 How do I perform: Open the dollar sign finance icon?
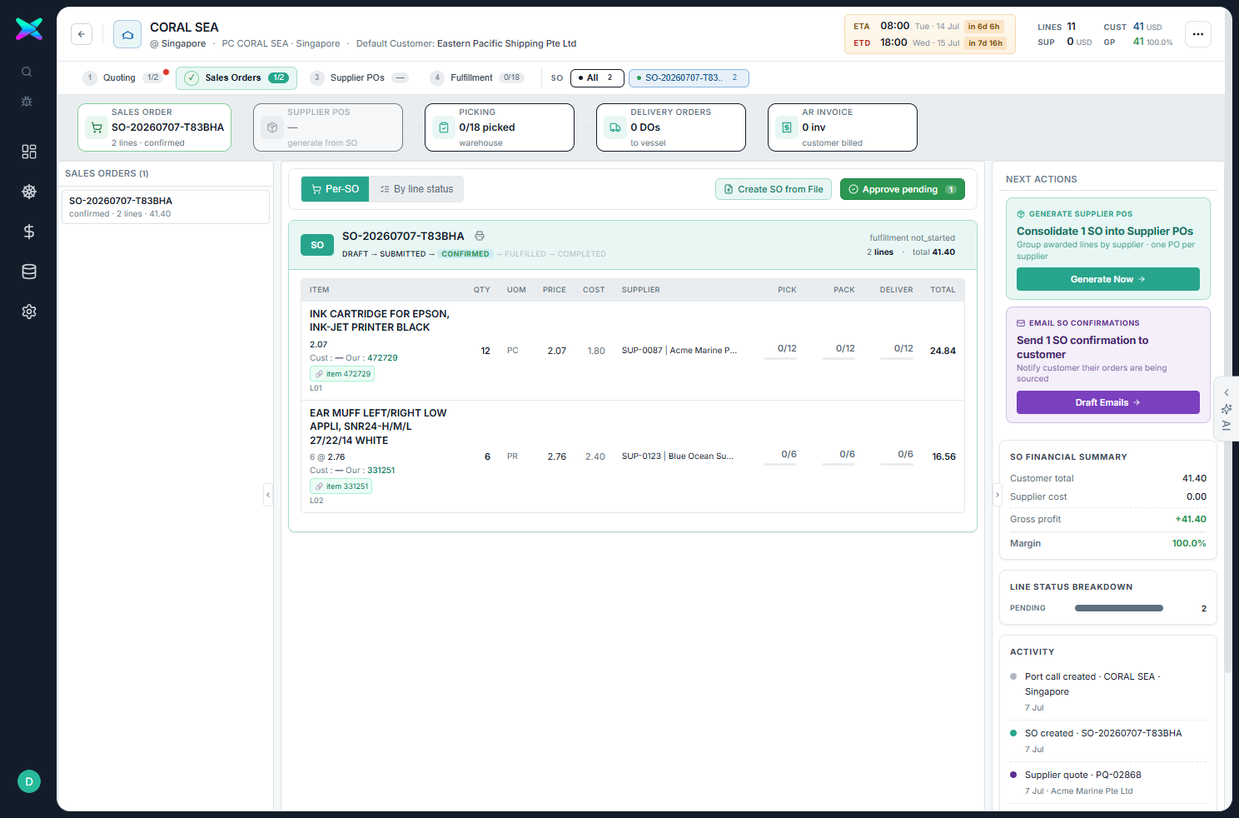coord(29,232)
